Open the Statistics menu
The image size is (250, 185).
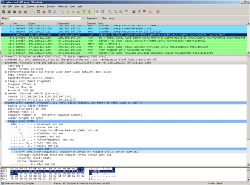pos(51,6)
